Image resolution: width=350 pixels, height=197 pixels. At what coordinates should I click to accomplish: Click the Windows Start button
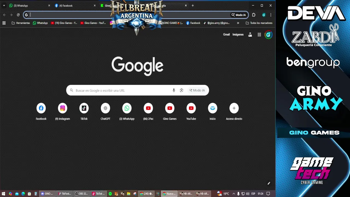pyautogui.click(x=4, y=194)
